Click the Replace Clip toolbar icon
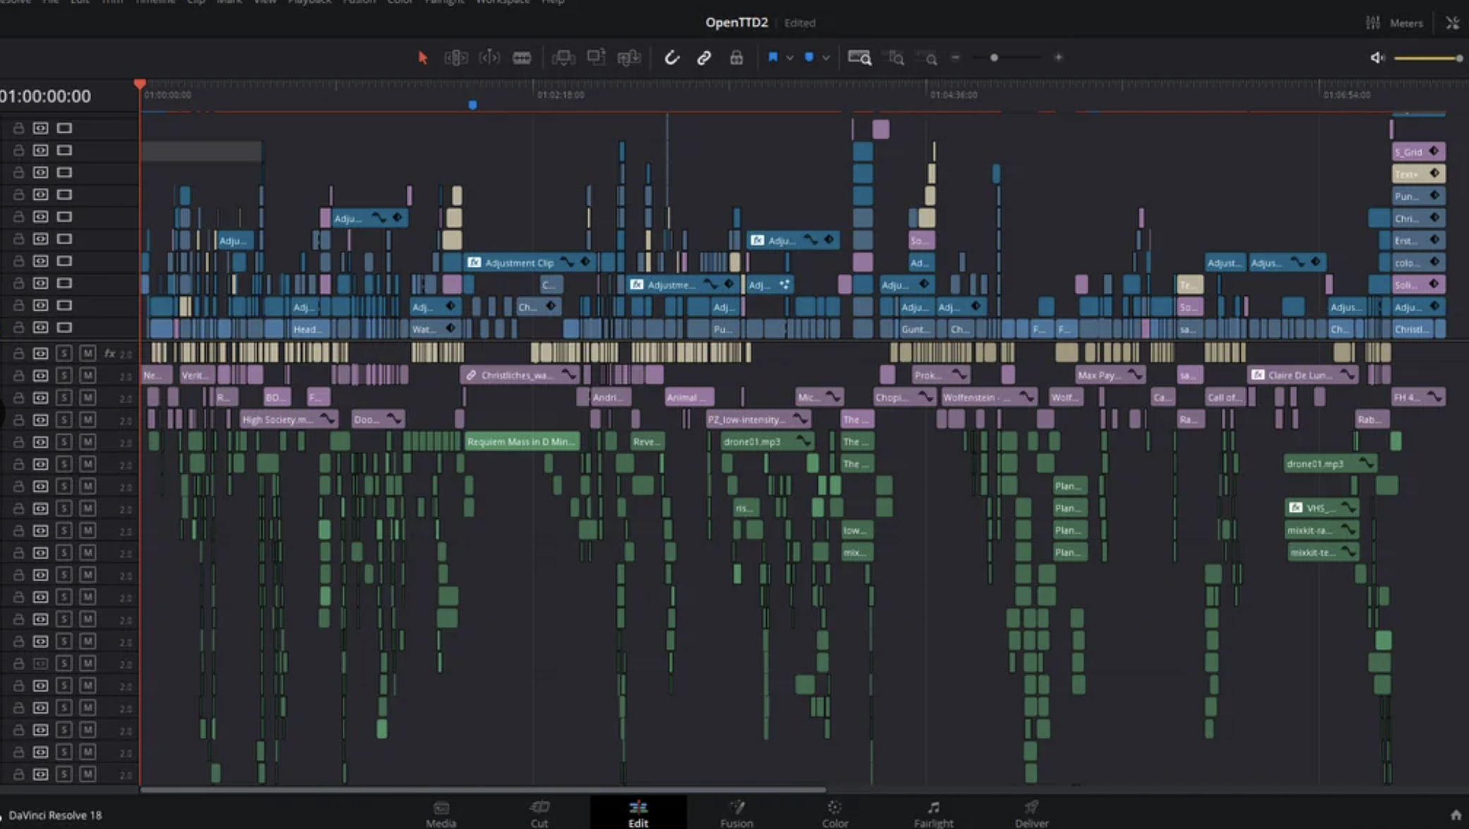The width and height of the screenshot is (1469, 829). click(629, 58)
